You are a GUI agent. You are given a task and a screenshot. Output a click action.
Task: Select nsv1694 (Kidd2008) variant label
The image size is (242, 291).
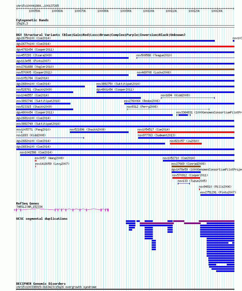click(x=175, y=95)
